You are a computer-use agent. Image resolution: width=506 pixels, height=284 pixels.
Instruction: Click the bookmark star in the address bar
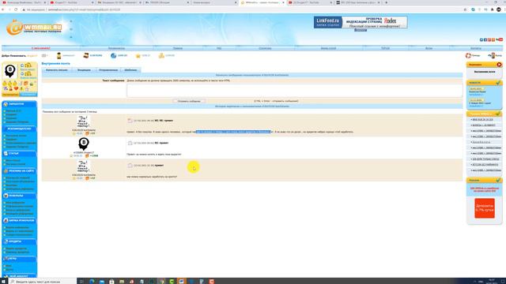coord(465,9)
